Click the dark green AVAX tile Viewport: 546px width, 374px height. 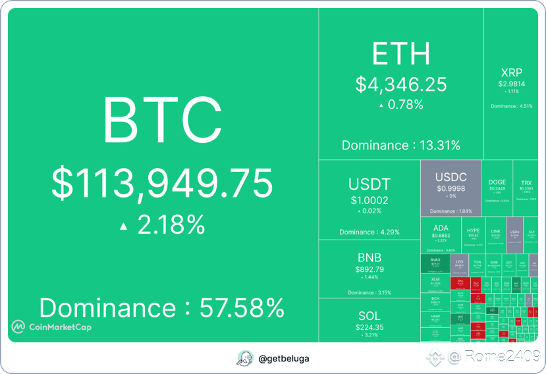point(435,264)
